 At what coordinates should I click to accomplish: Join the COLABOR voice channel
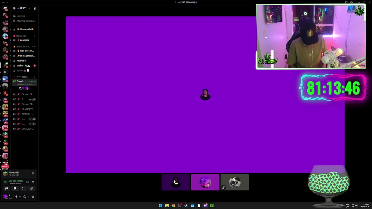[24, 129]
